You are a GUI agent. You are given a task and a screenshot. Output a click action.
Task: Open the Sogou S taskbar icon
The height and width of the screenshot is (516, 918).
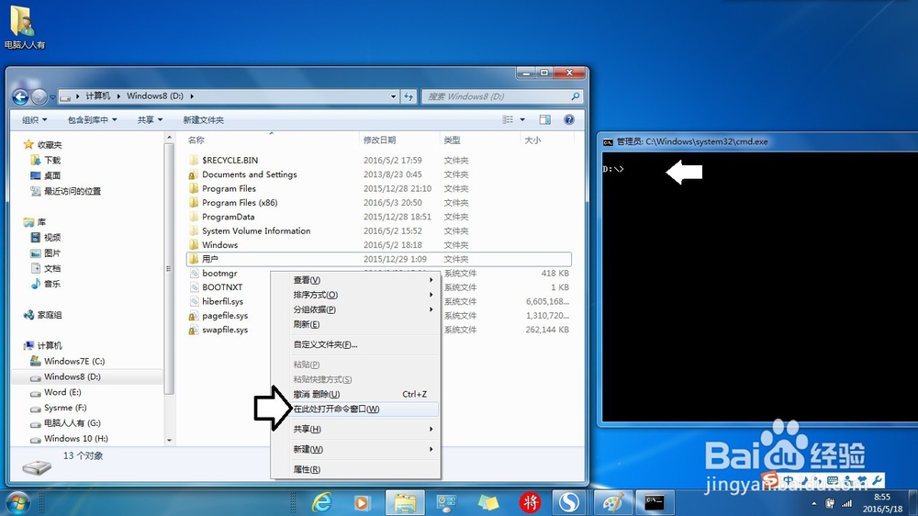point(568,502)
